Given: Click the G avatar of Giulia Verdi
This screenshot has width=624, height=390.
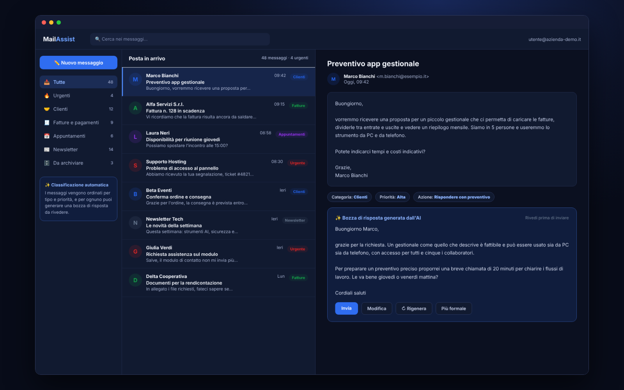Looking at the screenshot, I should point(135,252).
